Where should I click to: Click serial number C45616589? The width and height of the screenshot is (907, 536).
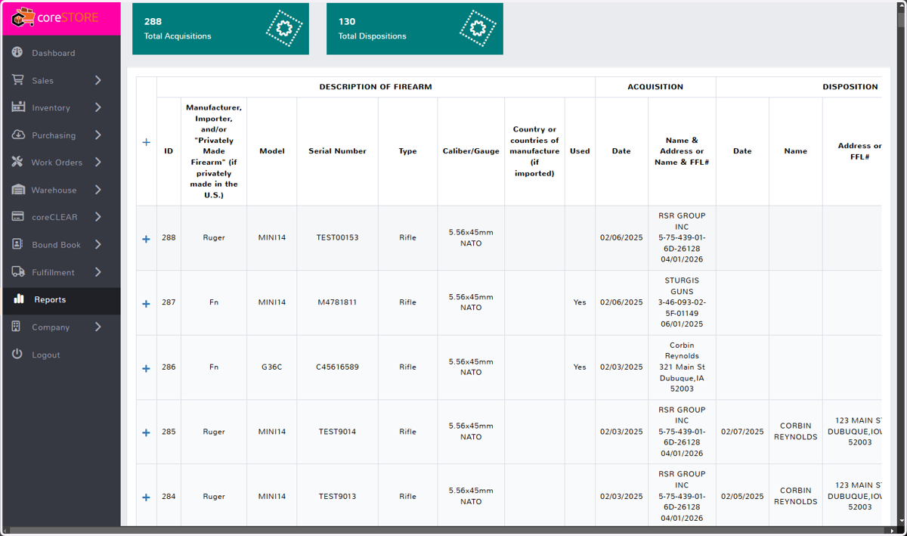coord(337,367)
